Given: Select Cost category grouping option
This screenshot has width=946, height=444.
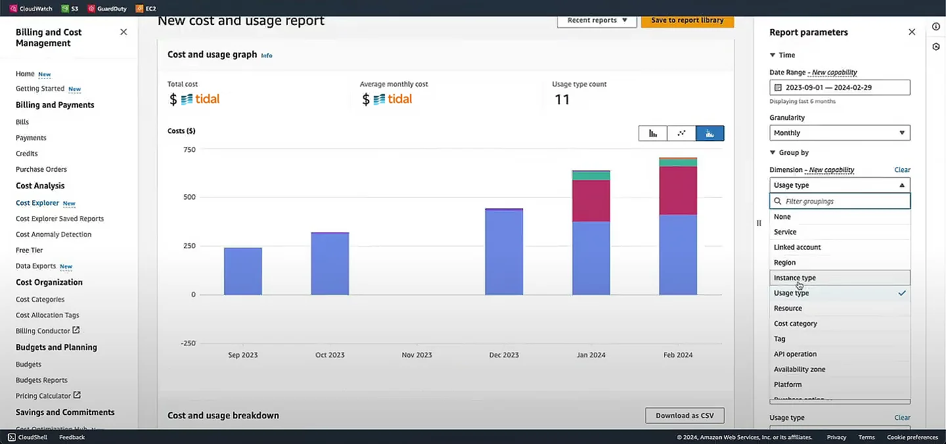Looking at the screenshot, I should click(x=840, y=323).
